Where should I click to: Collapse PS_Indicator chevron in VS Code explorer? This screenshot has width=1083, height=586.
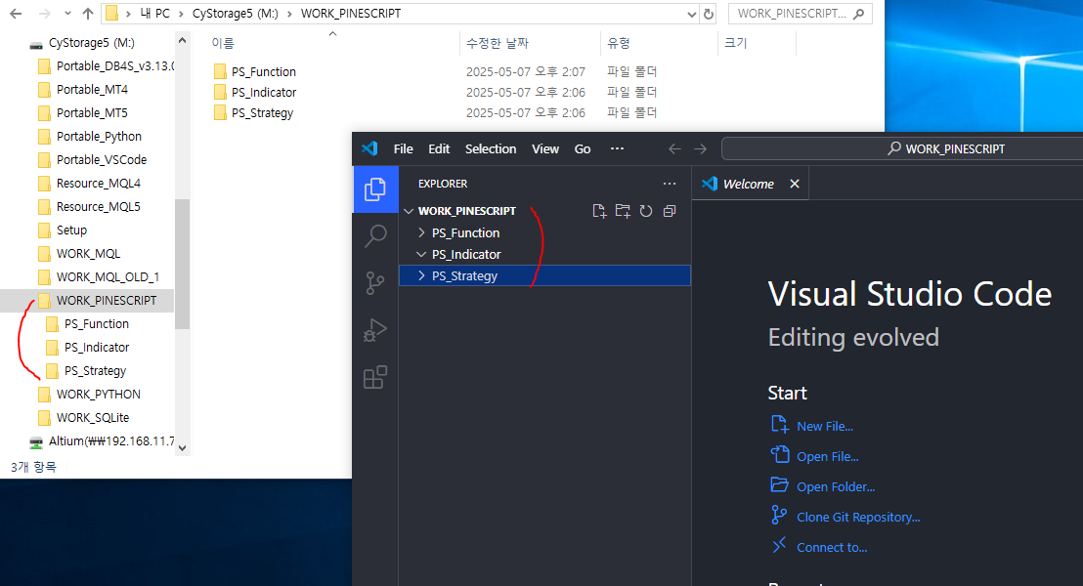tap(421, 254)
